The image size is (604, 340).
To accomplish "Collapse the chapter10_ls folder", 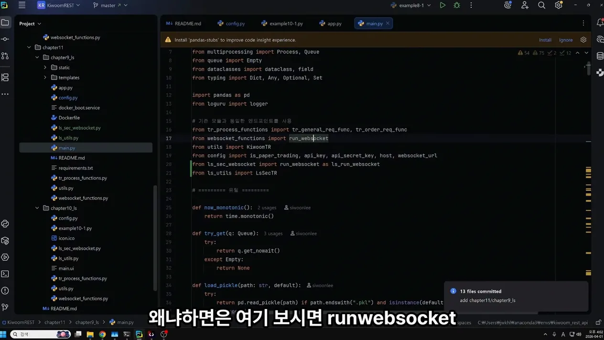I will pyautogui.click(x=37, y=208).
